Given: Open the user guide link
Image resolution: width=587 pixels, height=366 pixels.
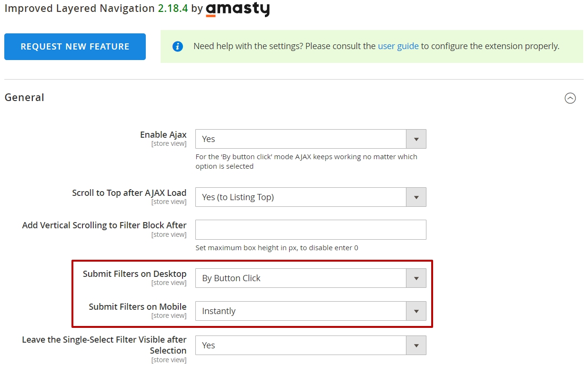Looking at the screenshot, I should pos(398,46).
